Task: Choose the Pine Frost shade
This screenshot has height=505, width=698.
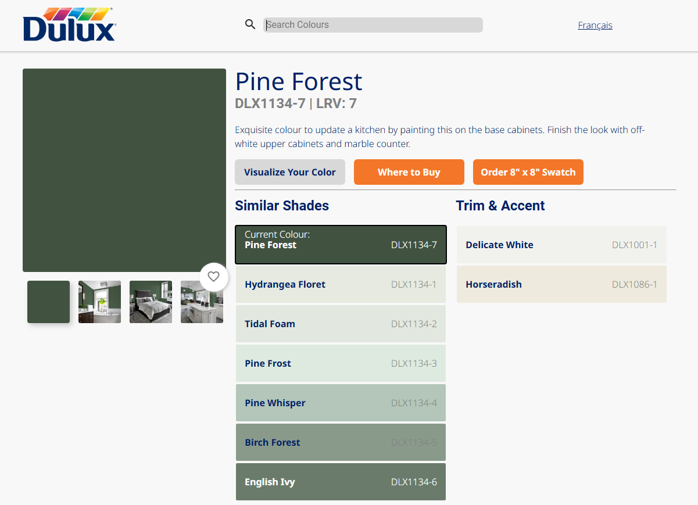Action: [x=341, y=363]
